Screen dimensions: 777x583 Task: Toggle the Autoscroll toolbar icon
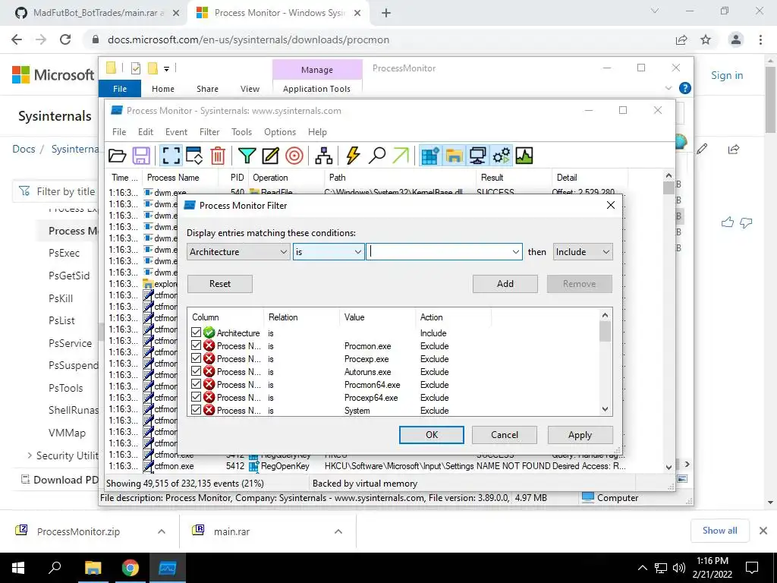coord(194,156)
